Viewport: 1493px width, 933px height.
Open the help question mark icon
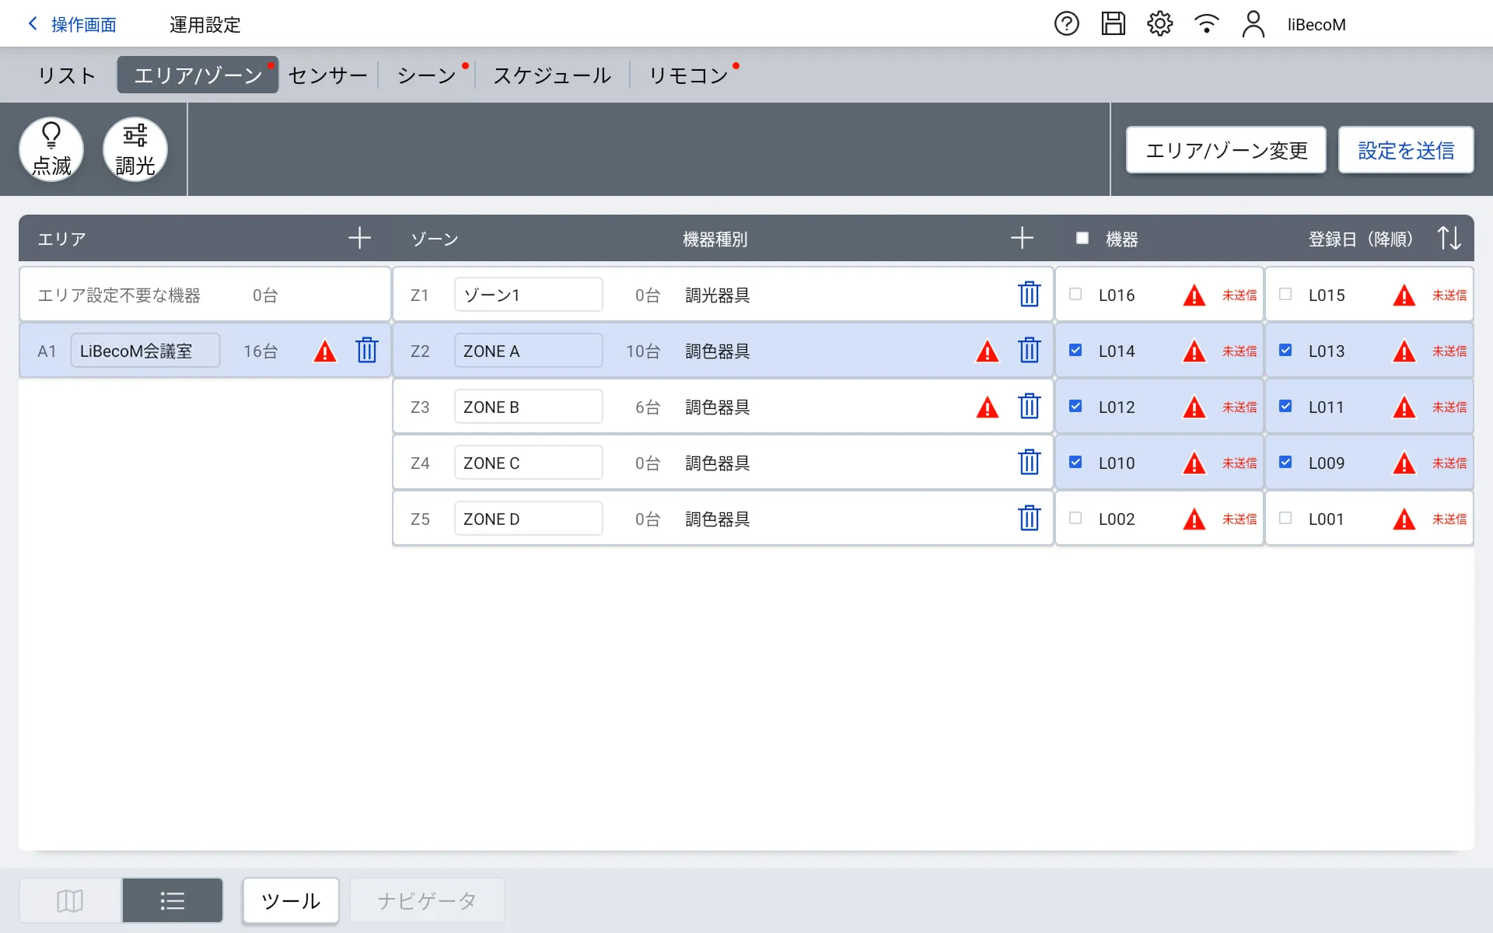(1066, 24)
